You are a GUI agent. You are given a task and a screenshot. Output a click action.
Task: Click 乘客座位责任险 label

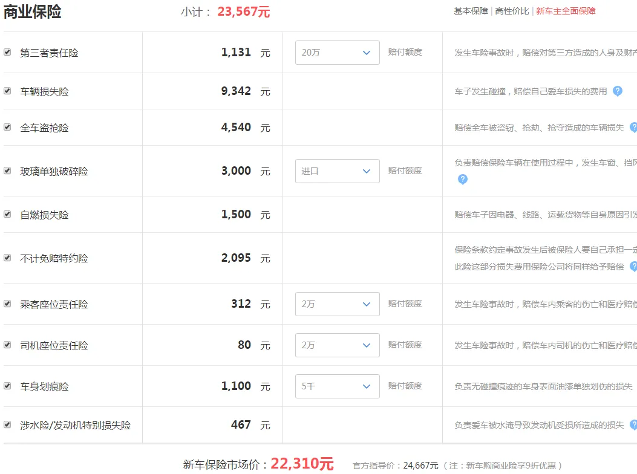[54, 304]
